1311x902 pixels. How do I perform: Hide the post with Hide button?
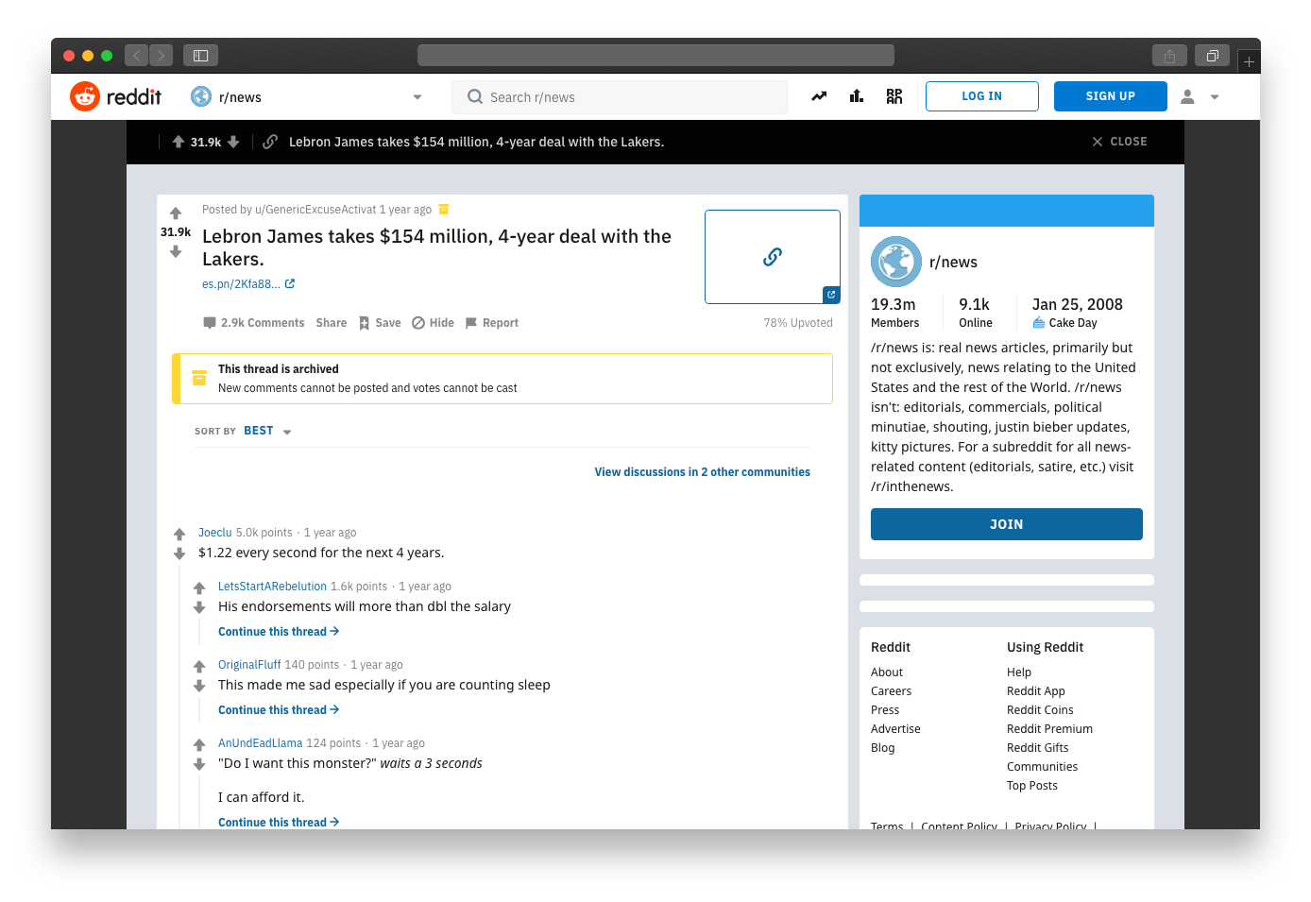click(x=433, y=323)
